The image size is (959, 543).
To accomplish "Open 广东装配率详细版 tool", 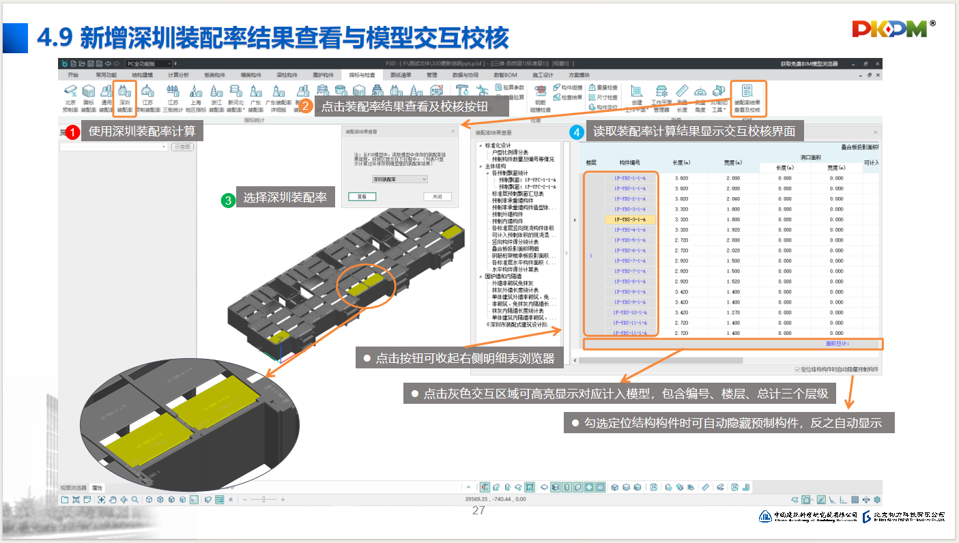I will coord(278,98).
